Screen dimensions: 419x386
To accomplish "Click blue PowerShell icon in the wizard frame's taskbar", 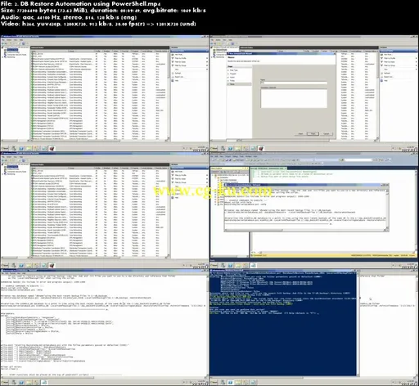I will coord(230,148).
